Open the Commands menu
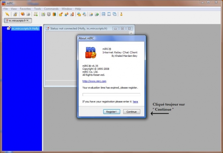The width and height of the screenshot is (223, 153). pyautogui.click(x=51, y=9)
